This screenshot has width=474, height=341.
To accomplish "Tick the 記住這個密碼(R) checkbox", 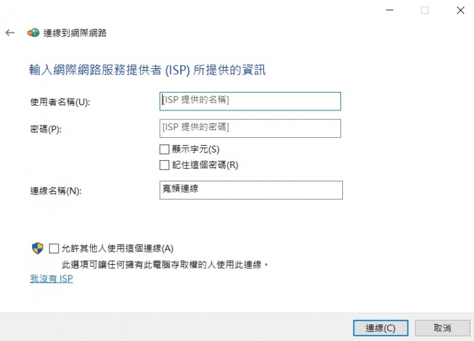I will (164, 165).
